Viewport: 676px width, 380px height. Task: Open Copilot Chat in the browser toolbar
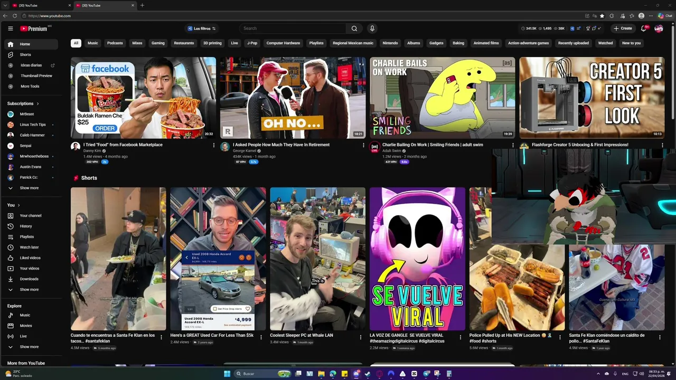pyautogui.click(x=665, y=16)
